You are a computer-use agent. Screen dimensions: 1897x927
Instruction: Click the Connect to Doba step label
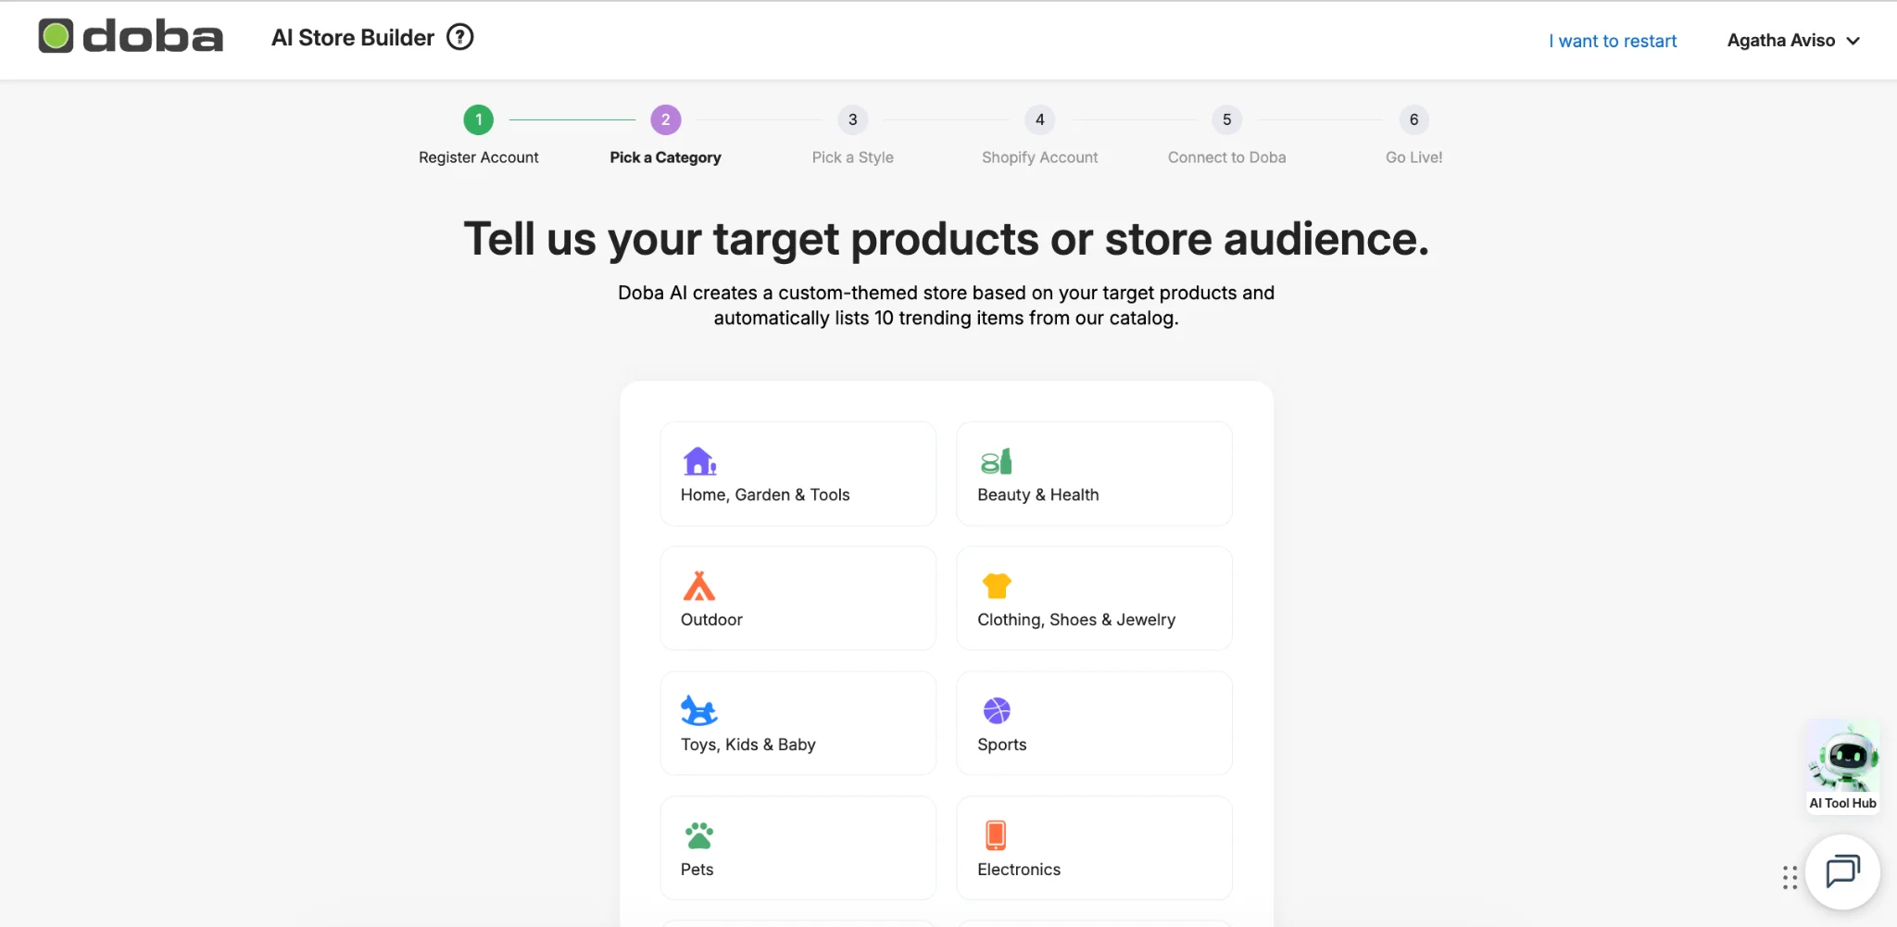point(1227,157)
